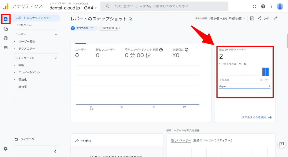Click the 過去 28 日間 label
The width and height of the screenshot is (288, 157).
201,18
